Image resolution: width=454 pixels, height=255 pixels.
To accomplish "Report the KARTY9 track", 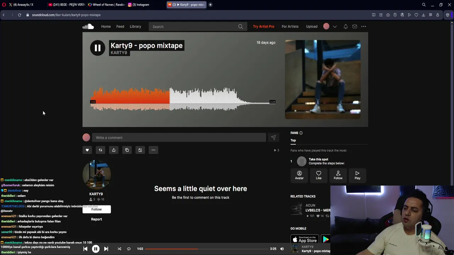I will click(x=96, y=219).
